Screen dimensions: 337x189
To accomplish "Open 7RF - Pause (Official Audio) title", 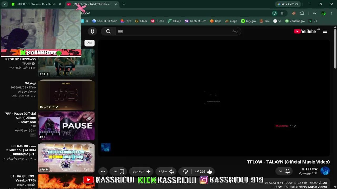I will pos(21,118).
